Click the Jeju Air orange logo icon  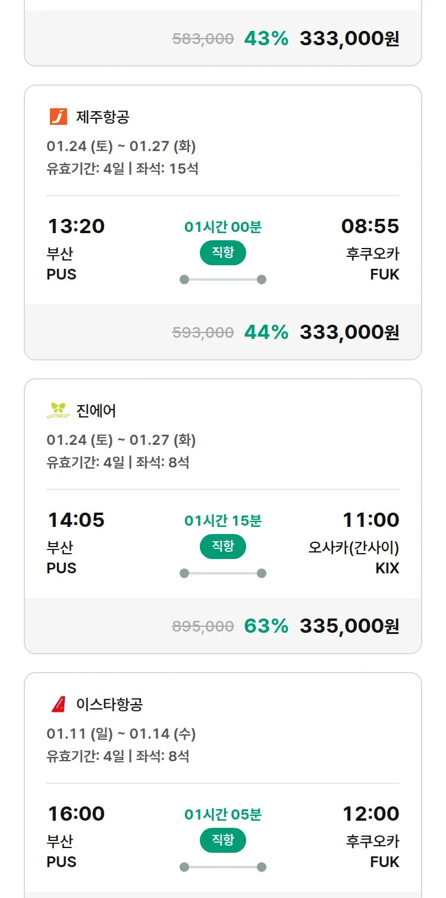(58, 117)
